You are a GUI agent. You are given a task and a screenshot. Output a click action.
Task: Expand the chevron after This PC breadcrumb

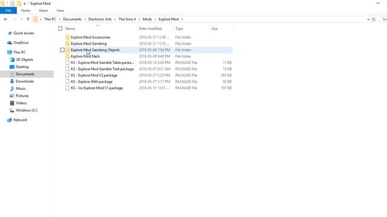[x=59, y=19]
